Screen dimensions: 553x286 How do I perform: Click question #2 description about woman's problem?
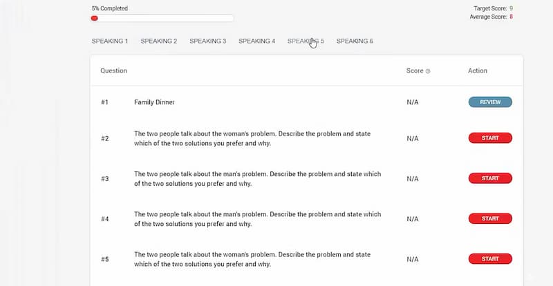pyautogui.click(x=252, y=139)
